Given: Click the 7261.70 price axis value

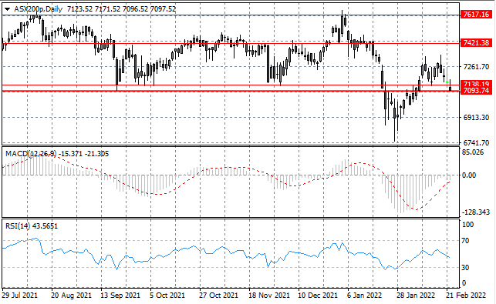Looking at the screenshot, I should [476, 67].
